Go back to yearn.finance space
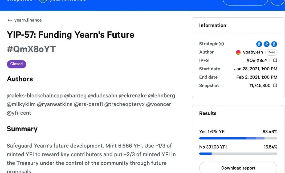Screen dimensions: 285x173 click(28, 20)
